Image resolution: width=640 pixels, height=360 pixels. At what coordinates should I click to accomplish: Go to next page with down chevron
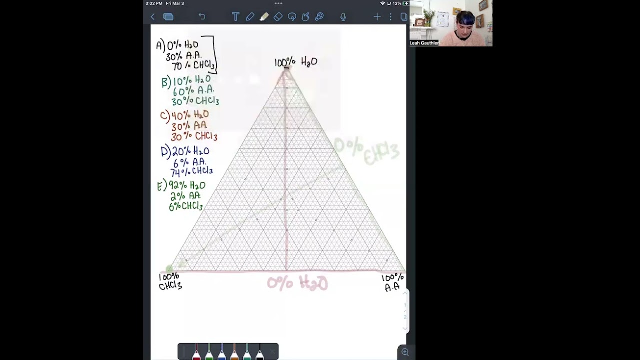[405, 328]
